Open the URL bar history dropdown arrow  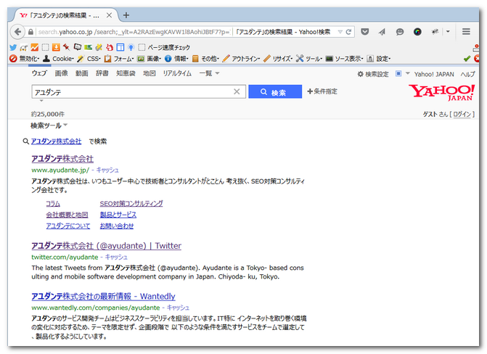click(x=340, y=32)
